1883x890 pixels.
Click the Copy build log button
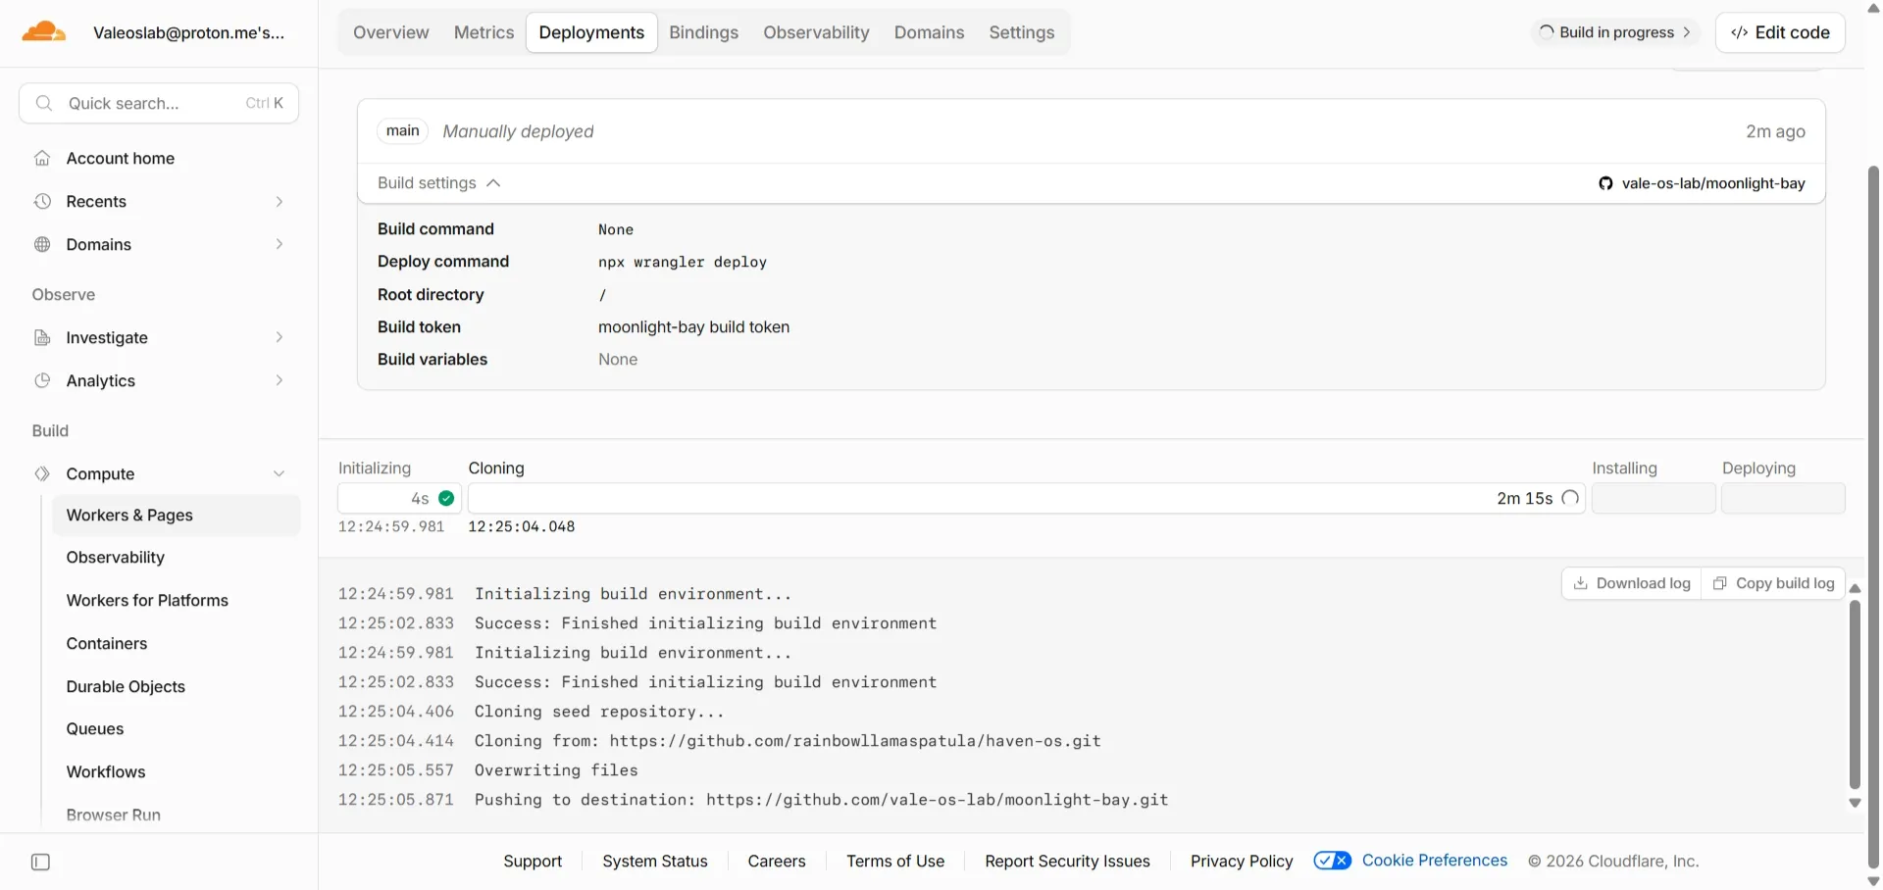pos(1773,583)
